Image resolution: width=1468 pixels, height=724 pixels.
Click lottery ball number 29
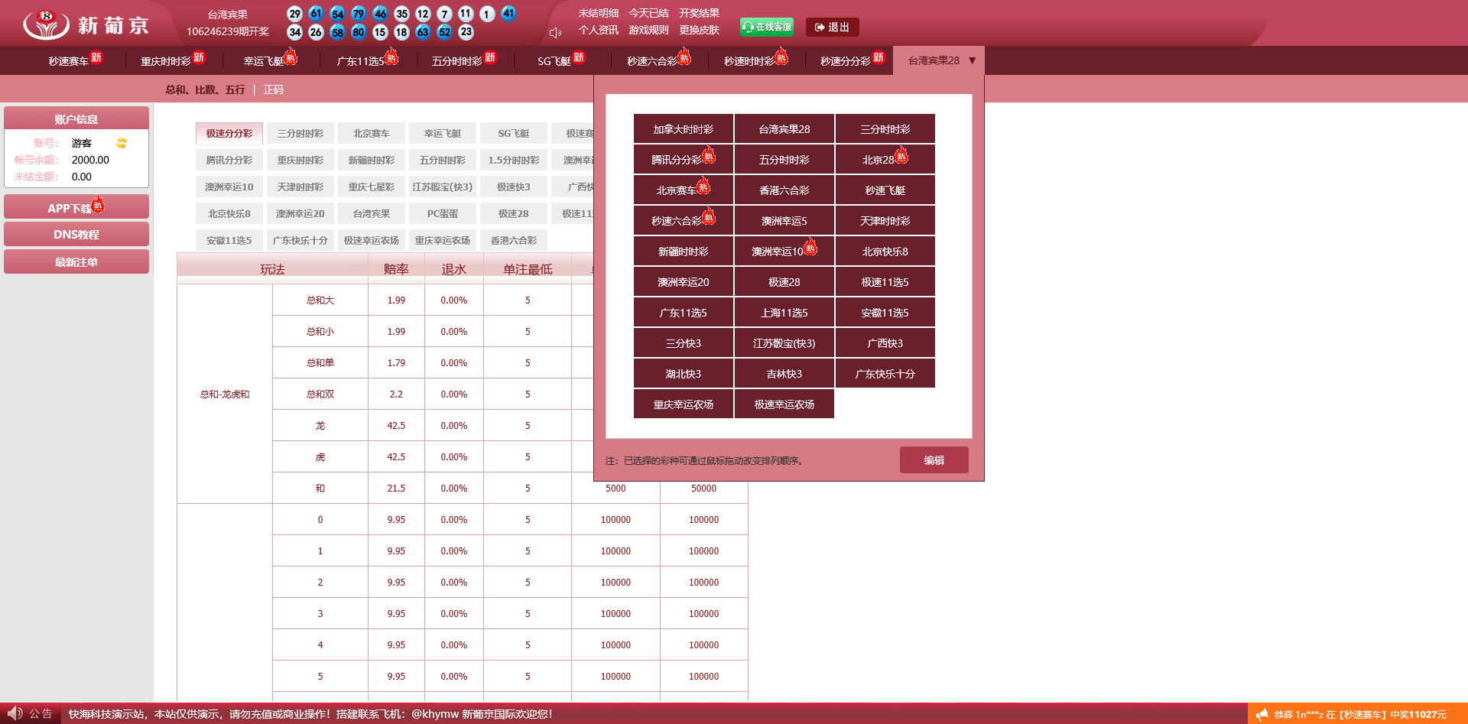point(294,14)
